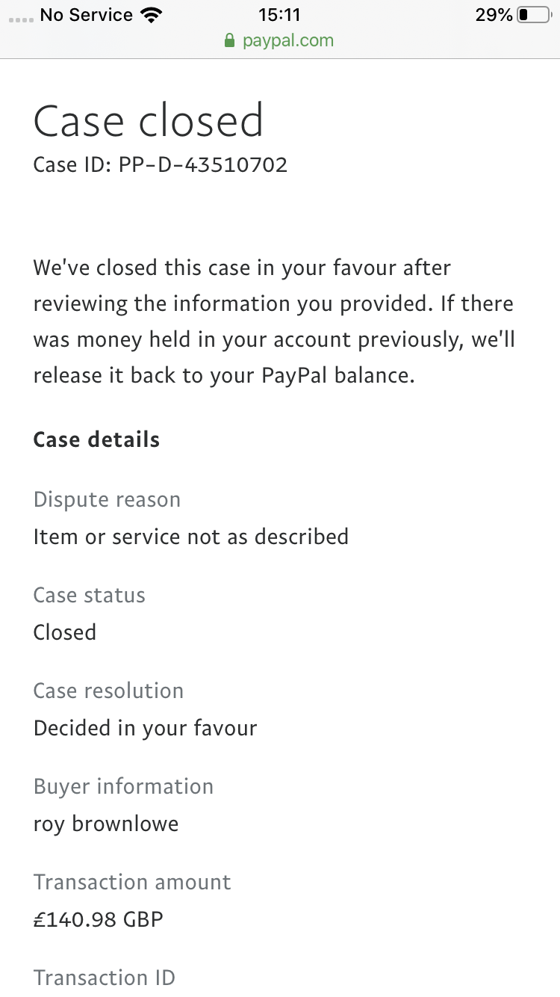560x997 pixels.
Task: Tap the No Service carrier label
Action: pos(86,15)
